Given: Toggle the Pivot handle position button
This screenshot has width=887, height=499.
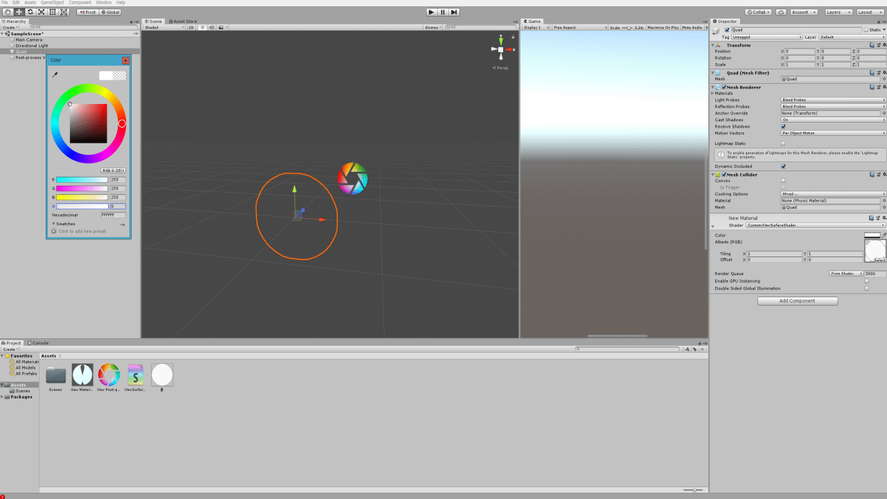Looking at the screenshot, I should (87, 12).
